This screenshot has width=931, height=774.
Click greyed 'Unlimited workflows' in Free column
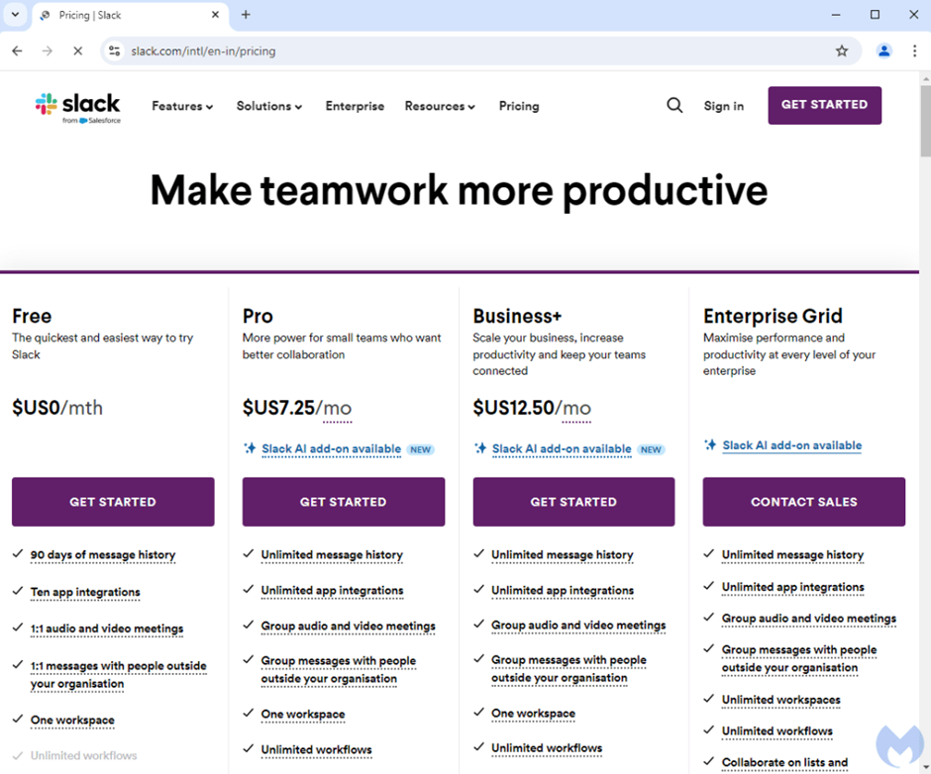pos(84,755)
